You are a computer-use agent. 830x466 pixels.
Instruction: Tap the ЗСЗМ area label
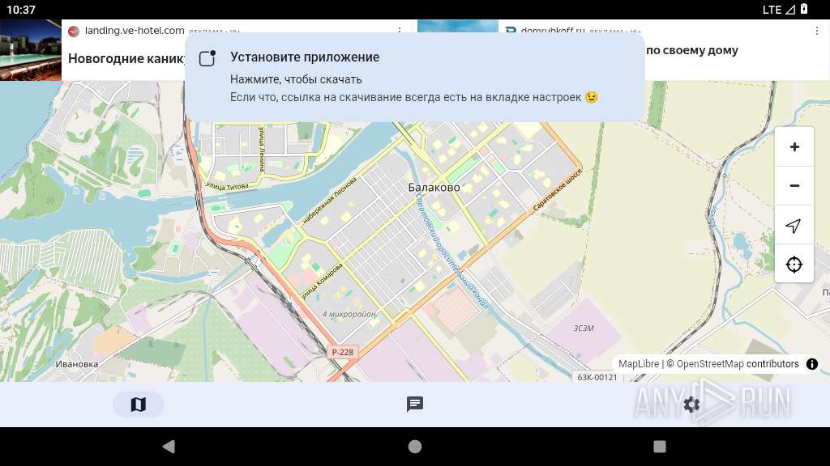click(x=584, y=328)
